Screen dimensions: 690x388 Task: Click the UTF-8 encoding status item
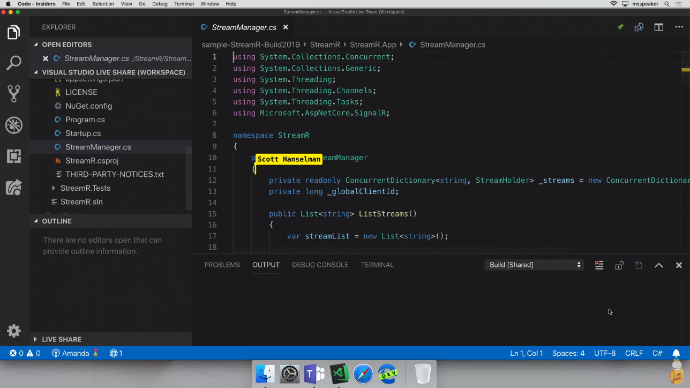click(x=605, y=353)
